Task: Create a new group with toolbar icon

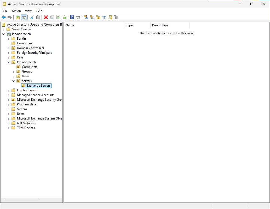Action: (92, 17)
